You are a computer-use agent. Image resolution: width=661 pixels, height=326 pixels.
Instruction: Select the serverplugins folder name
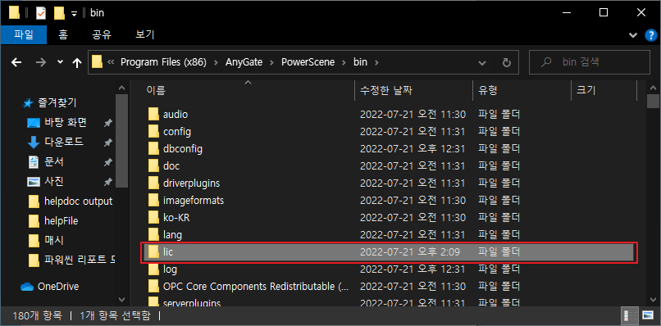coord(192,303)
